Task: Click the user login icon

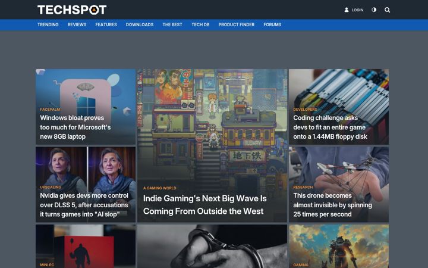Action: [347, 10]
